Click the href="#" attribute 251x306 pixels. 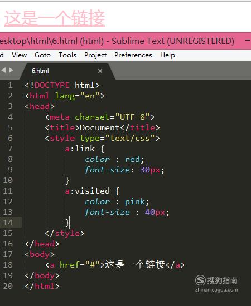pyautogui.click(x=80, y=265)
